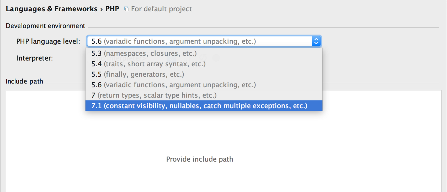Select 5.6 variadic functions in list
Viewport: 447px width, 192px height.
tap(174, 85)
